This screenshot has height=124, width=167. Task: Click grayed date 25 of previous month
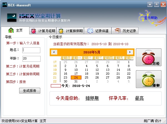65,62
